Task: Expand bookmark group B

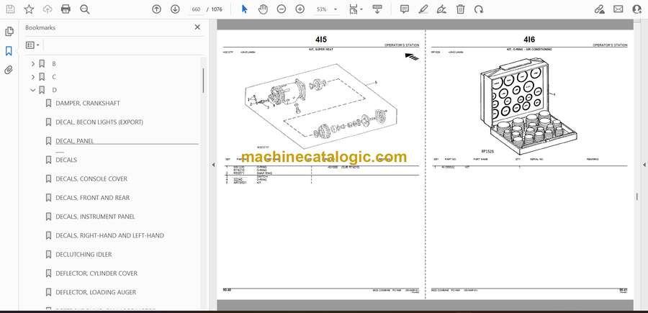Action: [33, 64]
